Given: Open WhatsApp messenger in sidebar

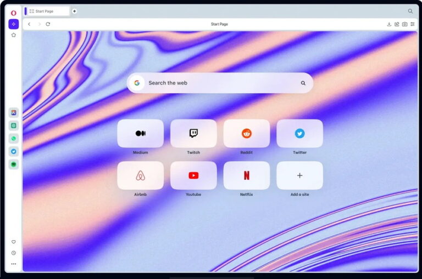Looking at the screenshot, I should (13, 139).
